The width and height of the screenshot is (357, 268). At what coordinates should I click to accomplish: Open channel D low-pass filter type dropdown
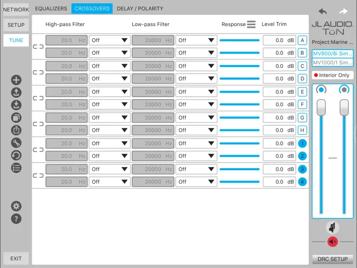[x=196, y=79]
